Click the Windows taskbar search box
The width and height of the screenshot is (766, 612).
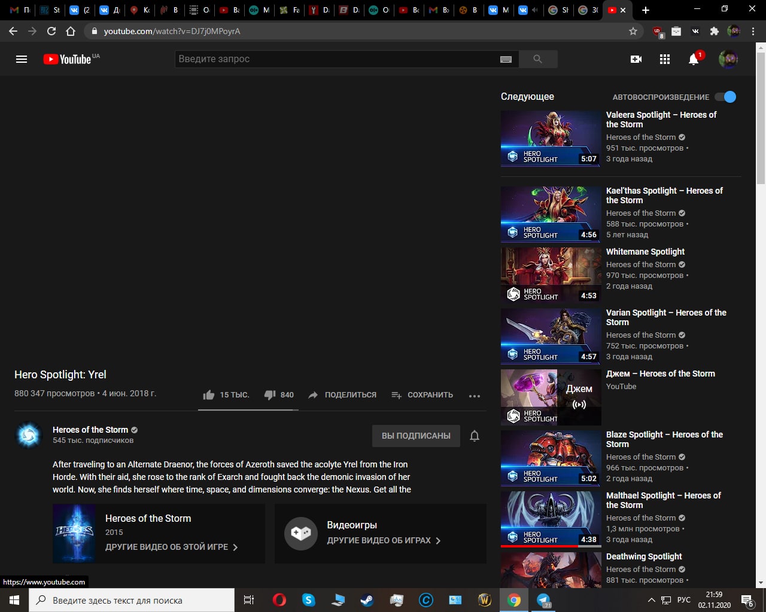coord(132,600)
